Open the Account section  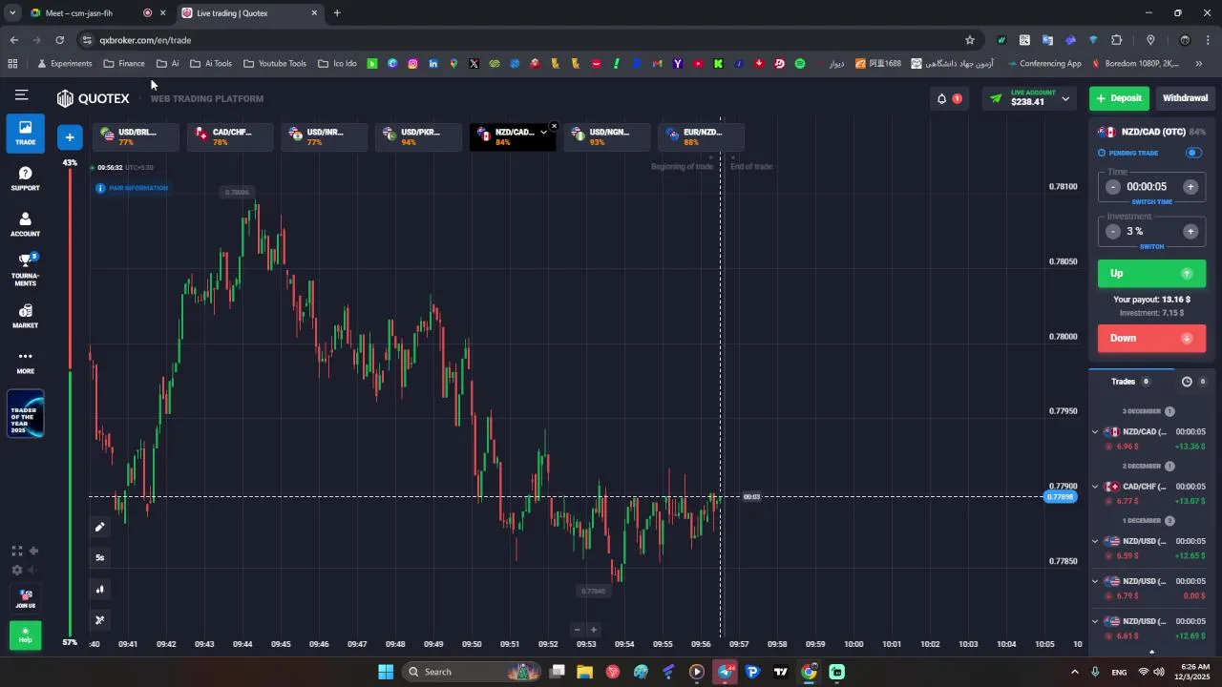click(26, 224)
